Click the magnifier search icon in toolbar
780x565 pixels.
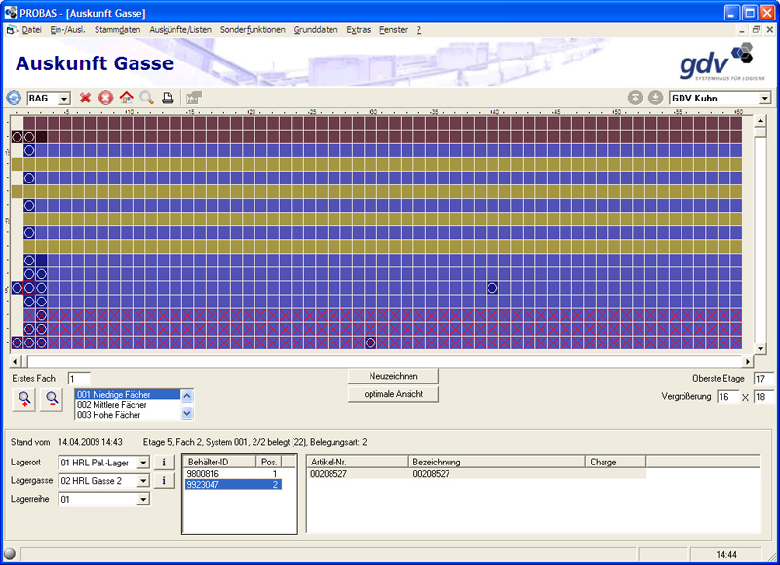[x=147, y=98]
